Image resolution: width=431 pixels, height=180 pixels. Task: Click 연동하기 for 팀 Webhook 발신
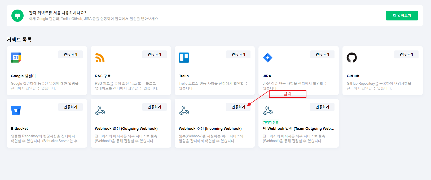(x=322, y=107)
